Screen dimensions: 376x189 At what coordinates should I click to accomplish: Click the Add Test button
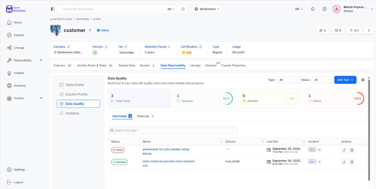point(345,80)
